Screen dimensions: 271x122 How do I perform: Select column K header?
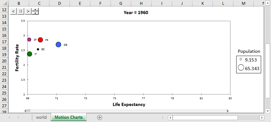(x=203, y=3)
